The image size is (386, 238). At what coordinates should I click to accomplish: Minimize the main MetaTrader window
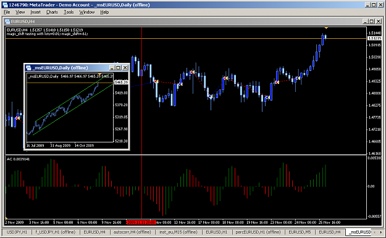tap(367, 5)
